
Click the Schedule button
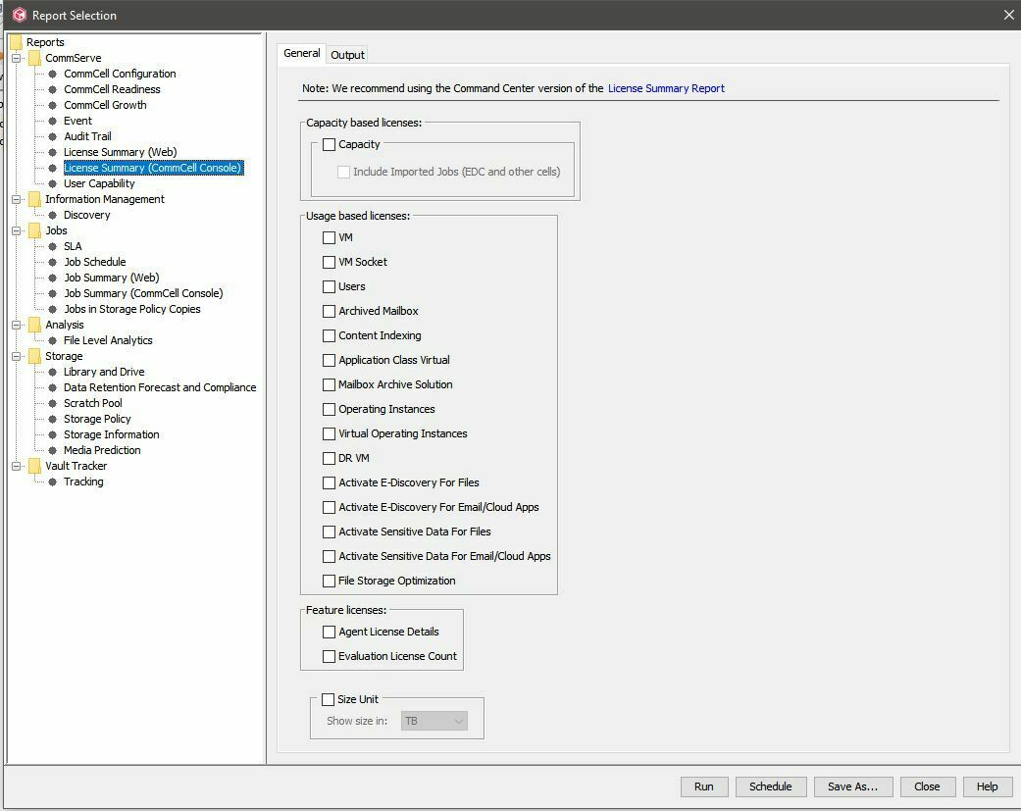click(771, 786)
